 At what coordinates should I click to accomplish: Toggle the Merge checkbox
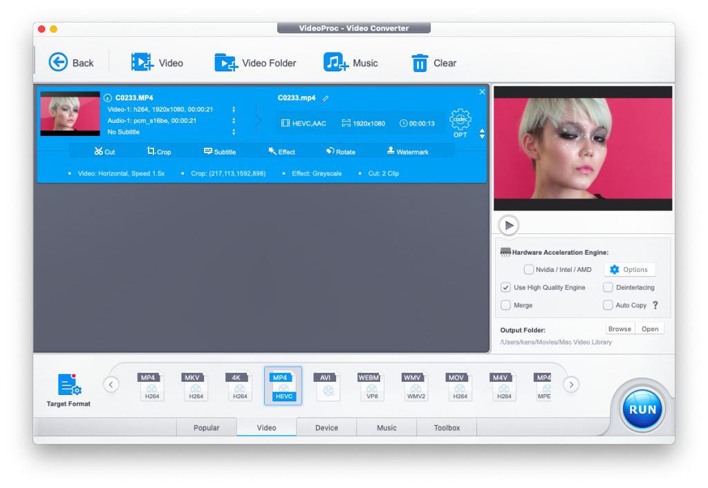tap(505, 305)
